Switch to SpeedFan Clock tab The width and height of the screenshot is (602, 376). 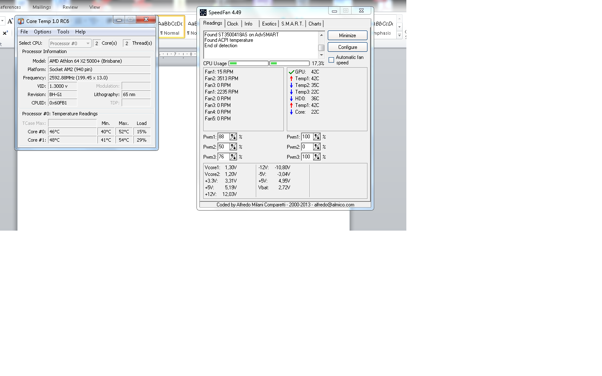coord(233,24)
